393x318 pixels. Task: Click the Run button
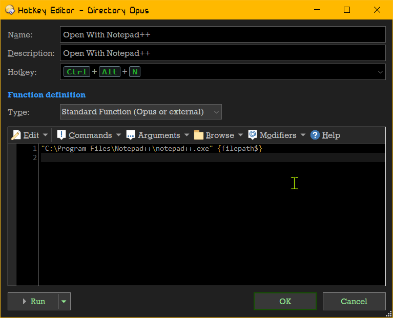[x=33, y=301]
